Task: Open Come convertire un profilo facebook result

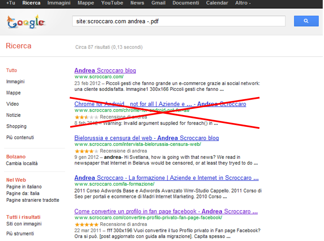Action: point(166,211)
